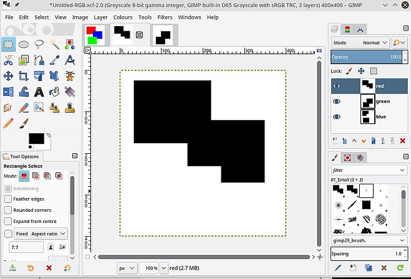Open the Layers dock configuration menu
The height and width of the screenshot is (279, 411).
[x=406, y=28]
